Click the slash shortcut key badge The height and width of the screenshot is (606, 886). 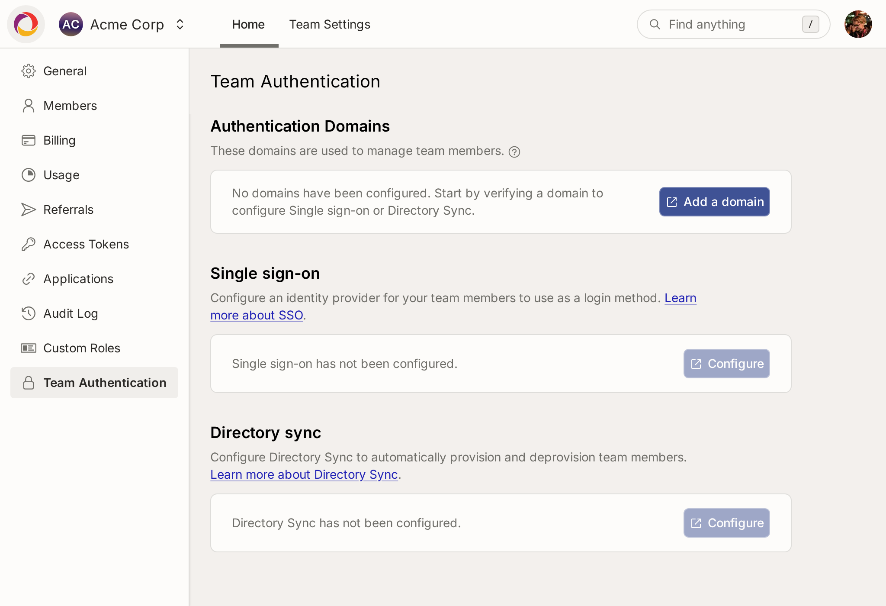tap(810, 24)
